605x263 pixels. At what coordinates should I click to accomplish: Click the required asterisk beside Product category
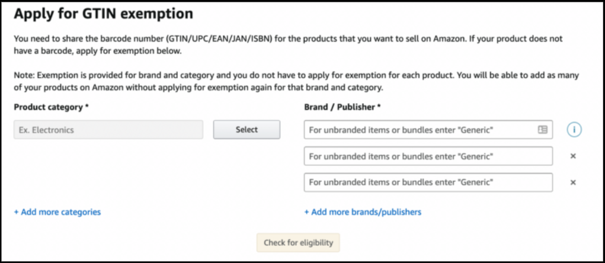tap(87, 107)
